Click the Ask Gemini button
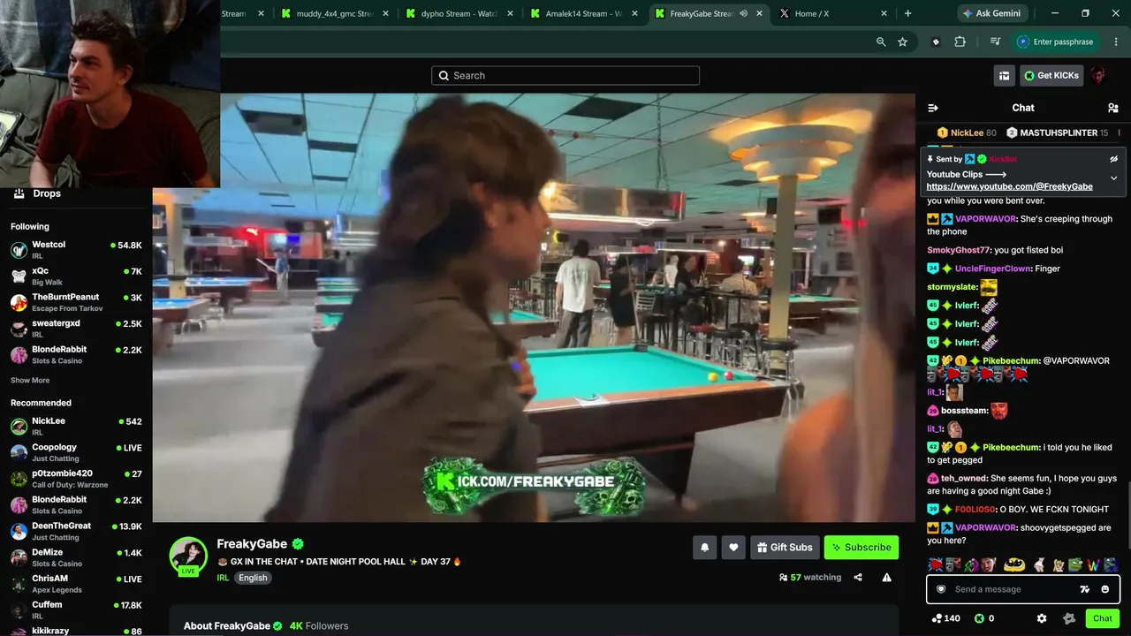Image resolution: width=1131 pixels, height=636 pixels. click(994, 13)
